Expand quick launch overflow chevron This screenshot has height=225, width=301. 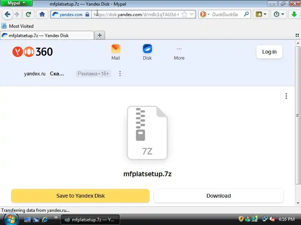(56, 217)
